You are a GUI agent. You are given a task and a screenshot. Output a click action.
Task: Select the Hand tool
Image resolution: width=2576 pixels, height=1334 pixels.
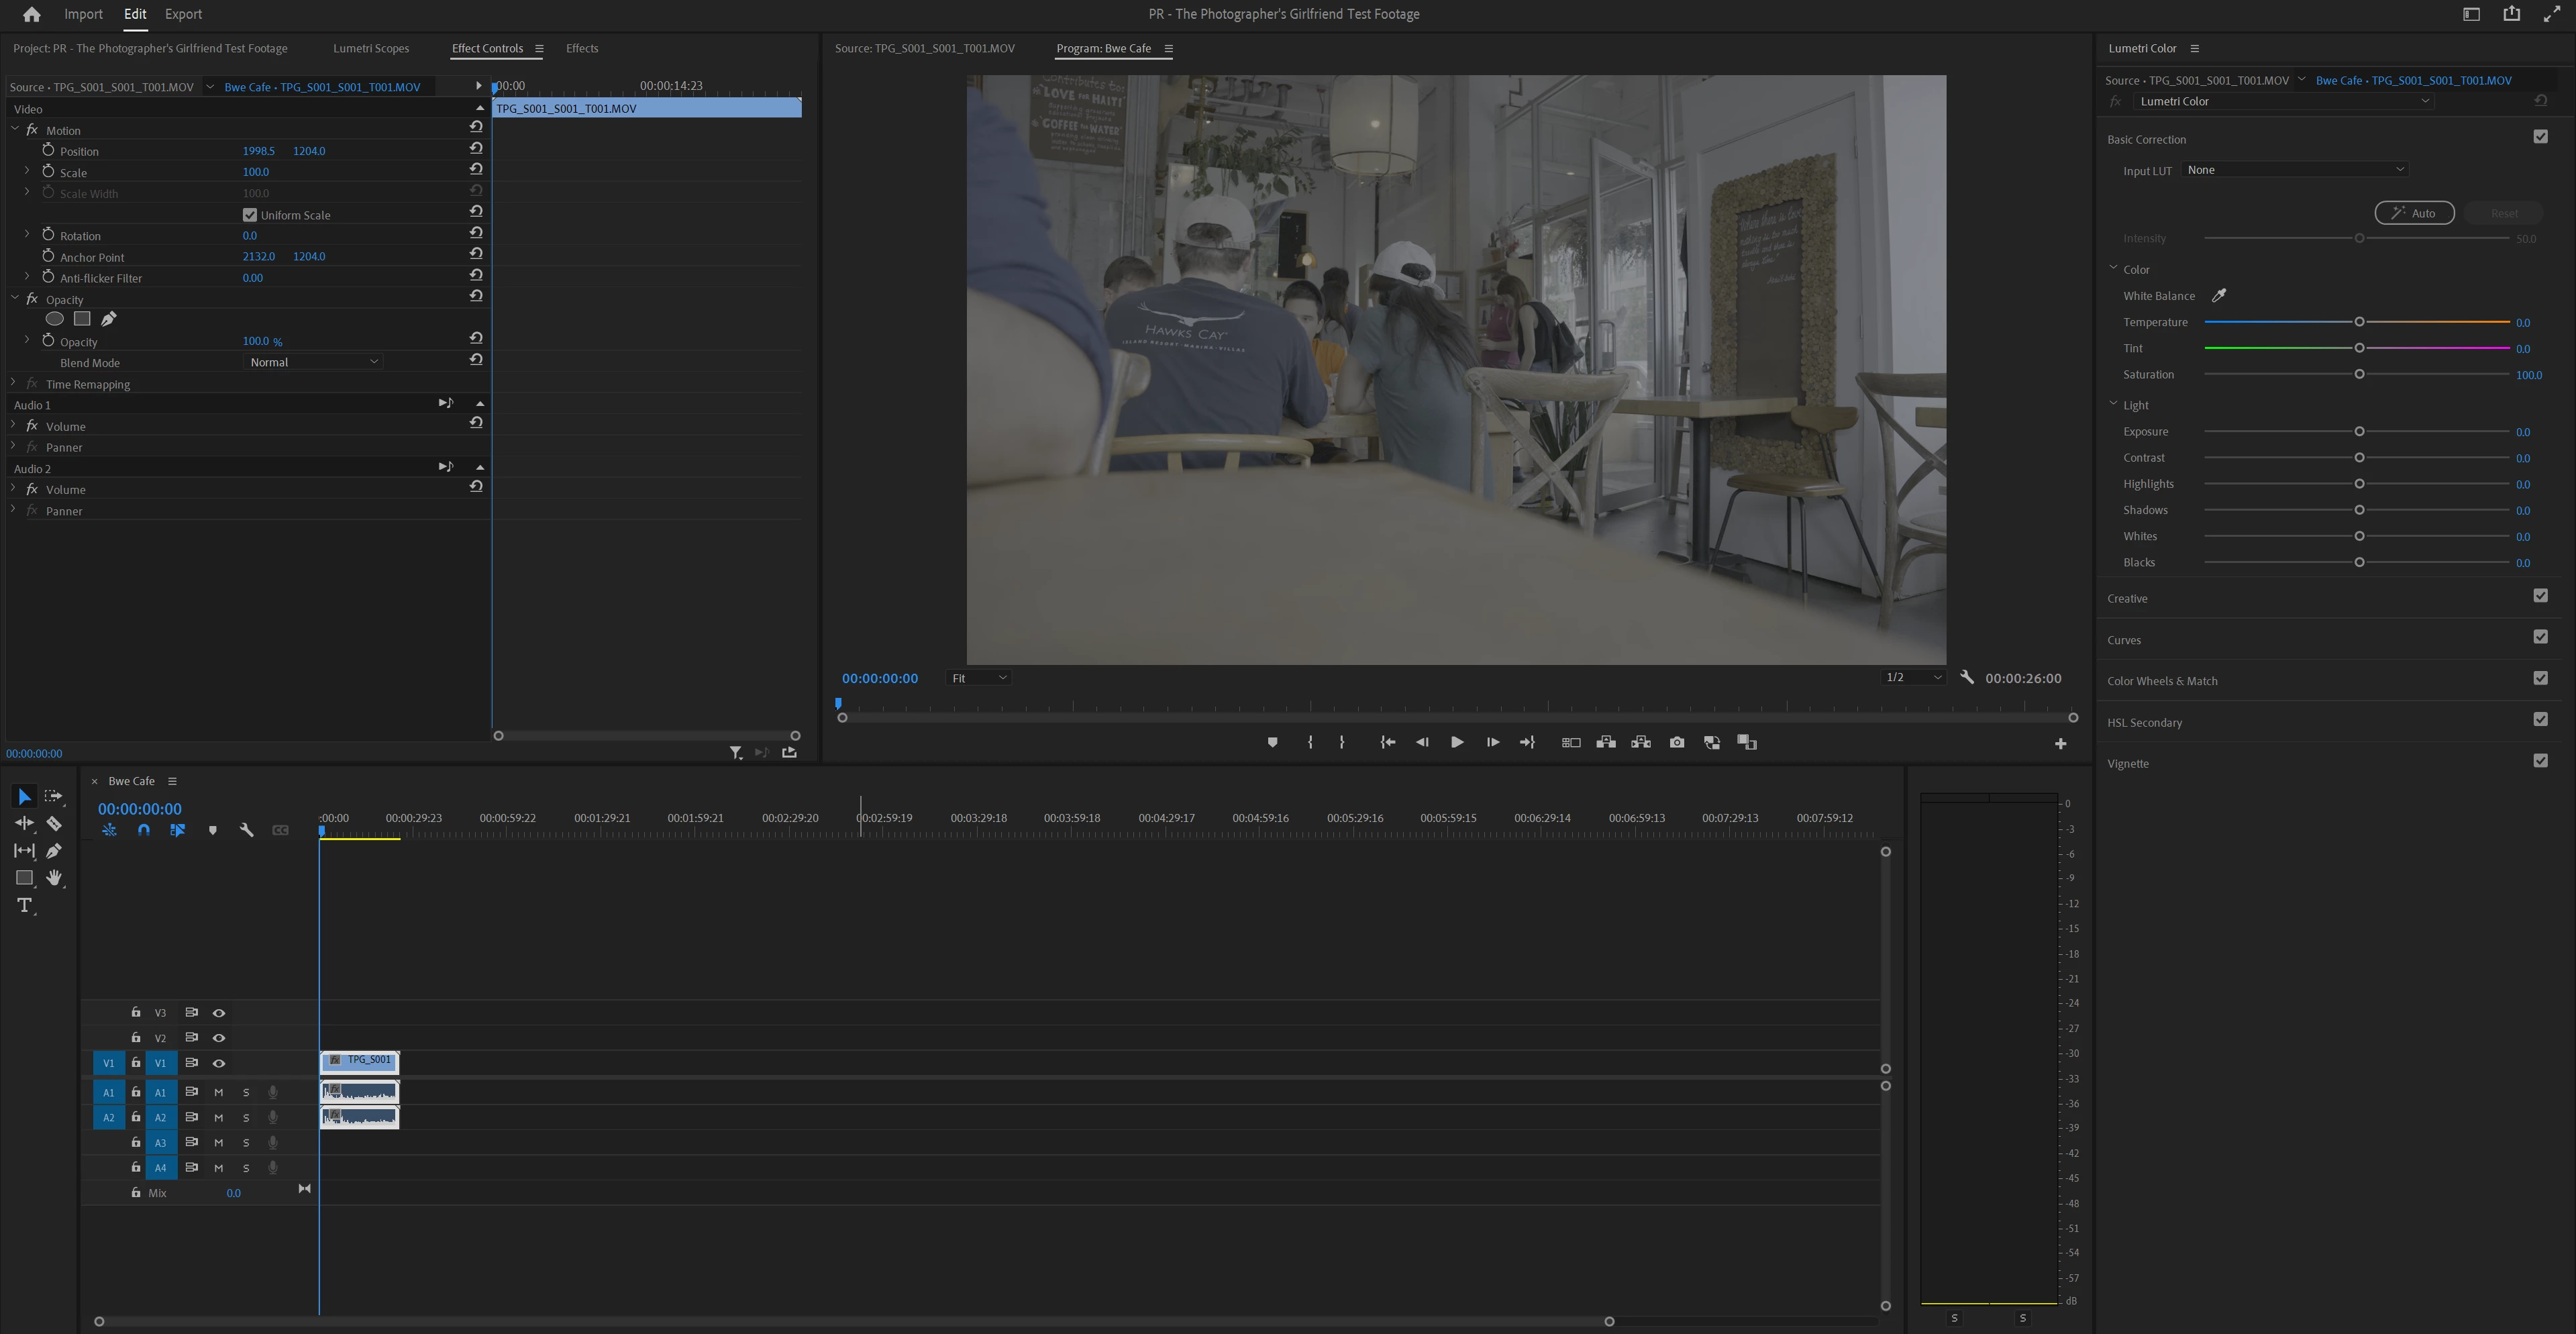[x=54, y=878]
